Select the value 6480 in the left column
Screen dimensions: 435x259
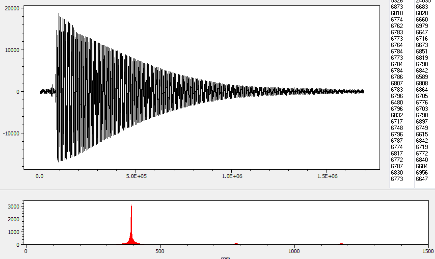pyautogui.click(x=397, y=103)
